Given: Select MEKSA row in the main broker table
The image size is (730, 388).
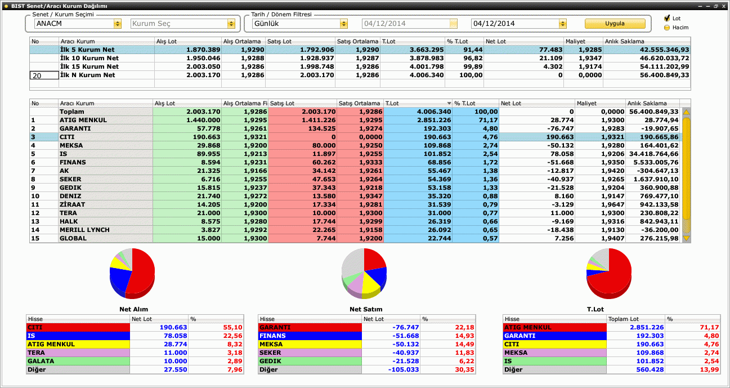Looking at the screenshot, I should click(x=355, y=145).
